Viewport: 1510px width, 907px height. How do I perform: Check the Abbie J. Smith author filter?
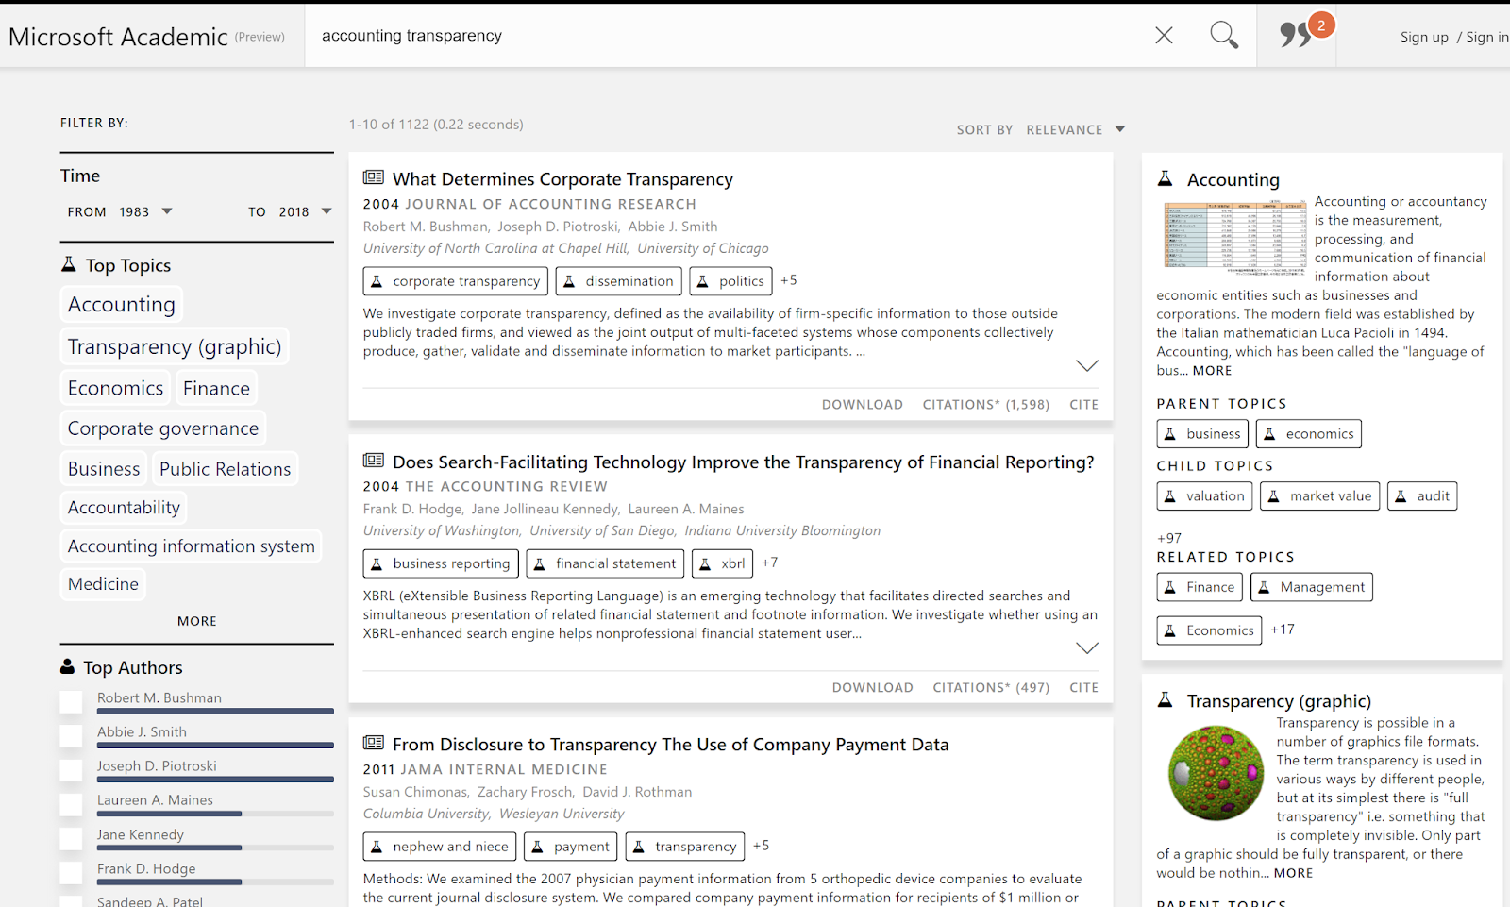pos(71,736)
